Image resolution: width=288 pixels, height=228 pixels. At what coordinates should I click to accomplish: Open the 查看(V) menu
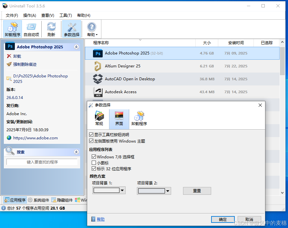pyautogui.click(x=47, y=15)
